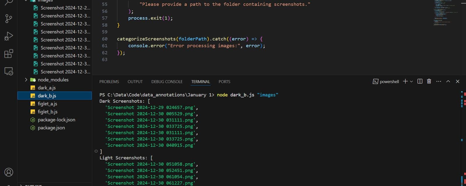
Task: Click 'console.error' in line 61
Action: (x=146, y=46)
